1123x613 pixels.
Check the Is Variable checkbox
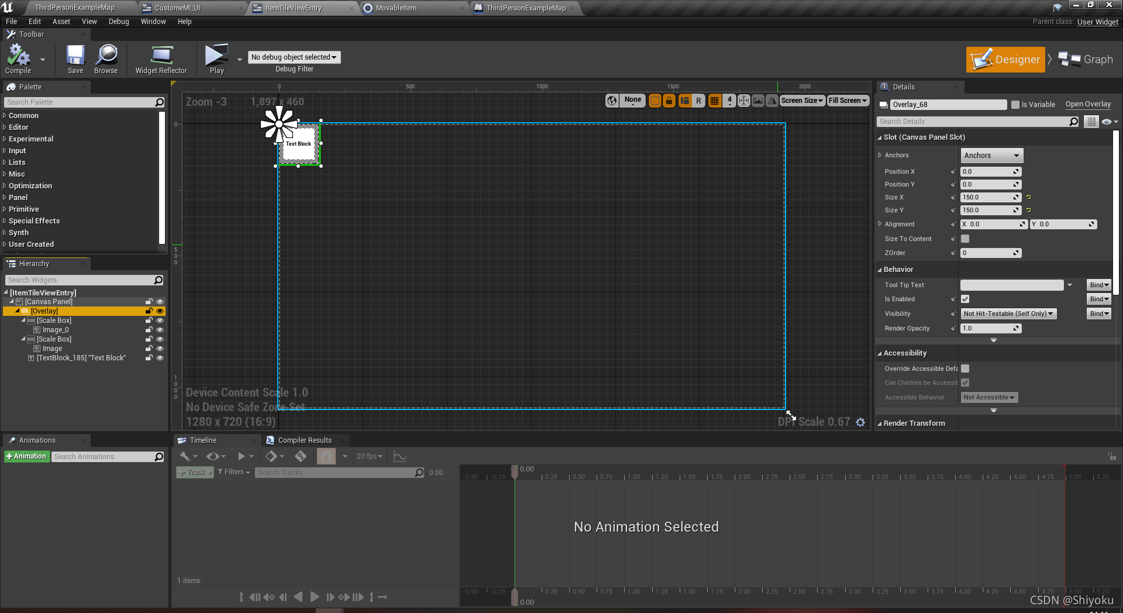(x=1016, y=104)
